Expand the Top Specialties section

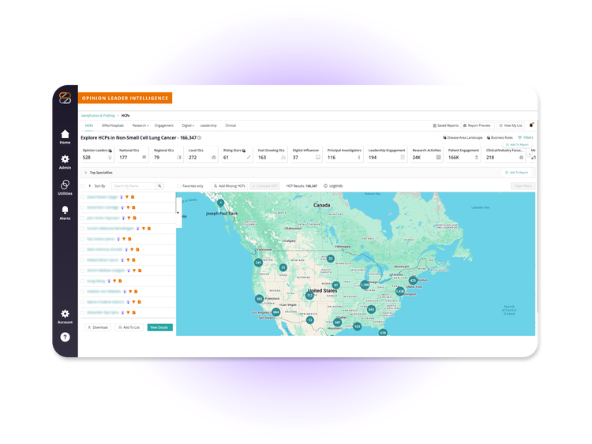86,173
